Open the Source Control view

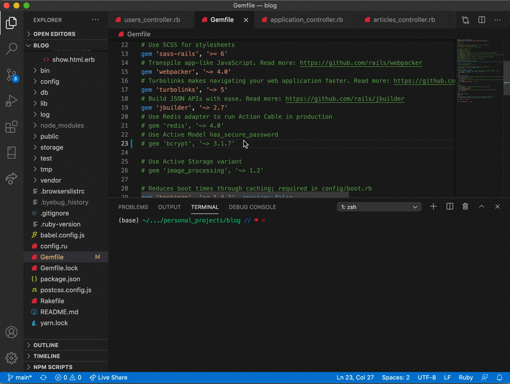coord(12,75)
